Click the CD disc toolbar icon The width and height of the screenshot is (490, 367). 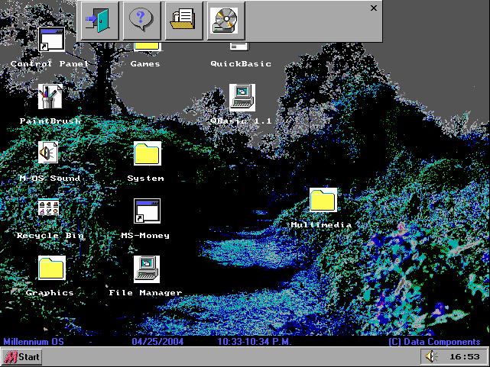(226, 21)
